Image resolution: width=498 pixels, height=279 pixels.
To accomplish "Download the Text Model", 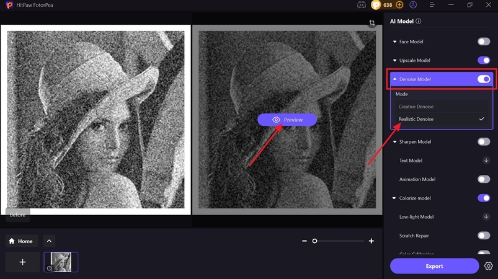I will pos(486,161).
